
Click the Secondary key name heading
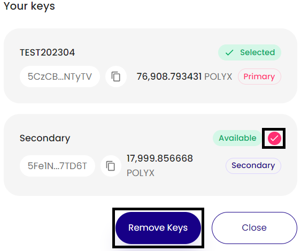click(45, 139)
